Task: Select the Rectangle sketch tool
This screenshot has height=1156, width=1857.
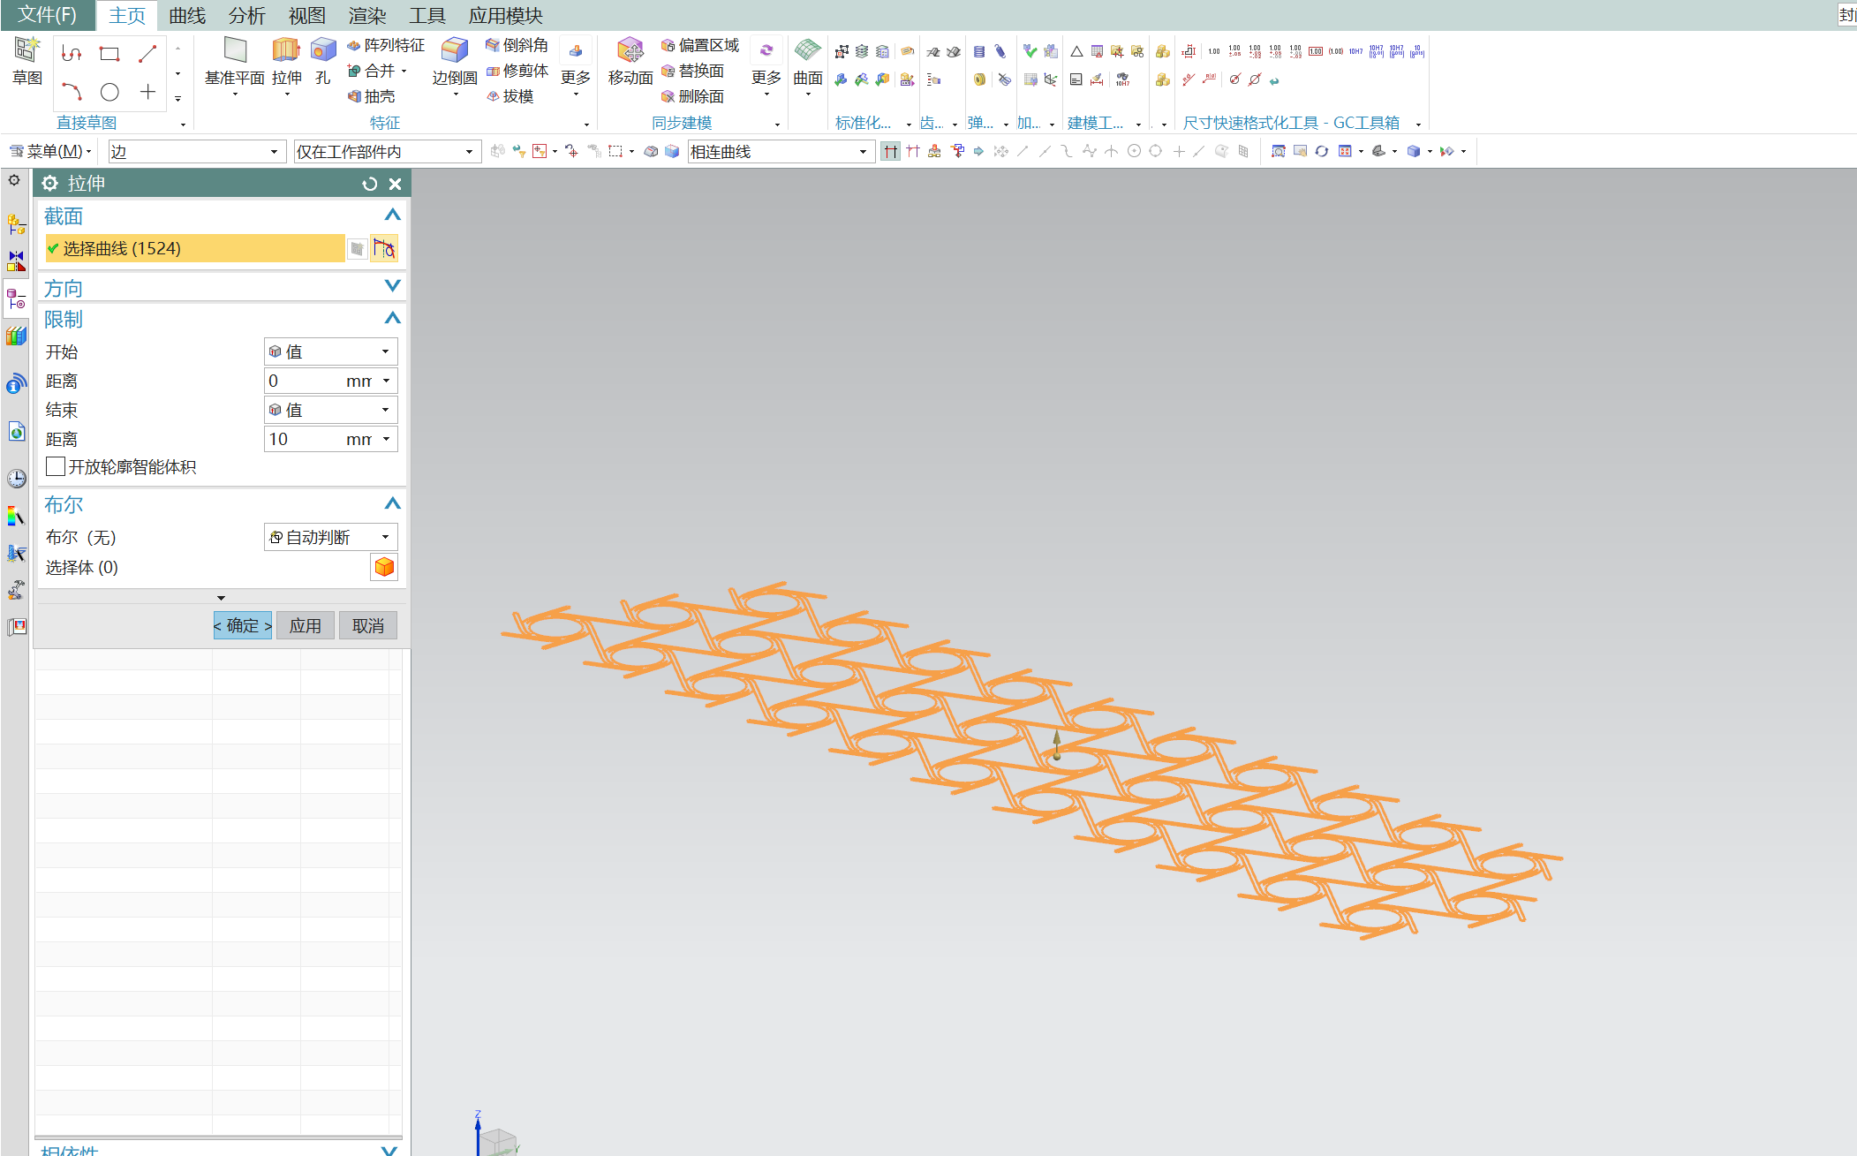Action: pyautogui.click(x=109, y=54)
